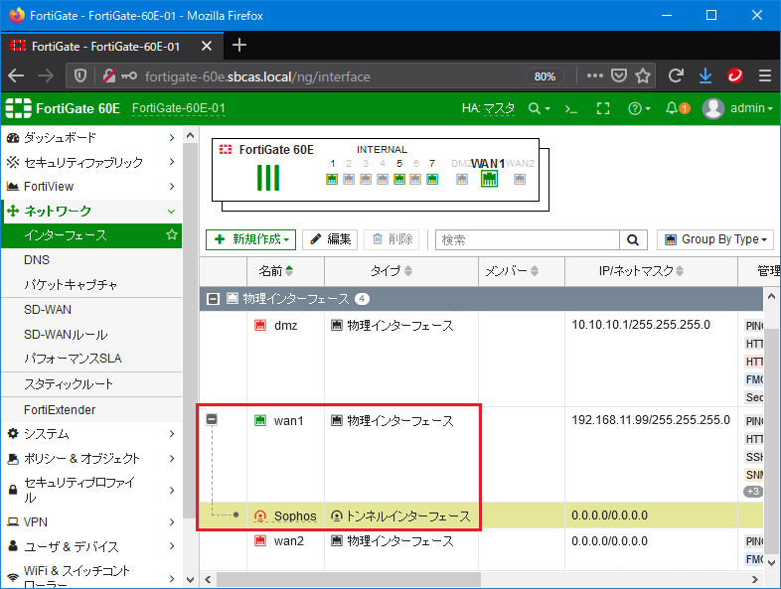Expand the FortiView menu
Image resolution: width=781 pixels, height=589 pixels.
[91, 186]
